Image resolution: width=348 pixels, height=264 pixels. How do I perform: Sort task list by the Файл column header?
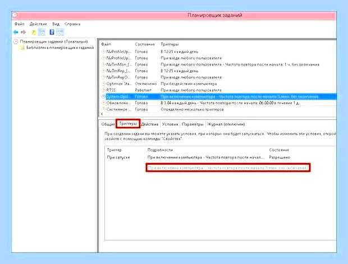coord(106,44)
